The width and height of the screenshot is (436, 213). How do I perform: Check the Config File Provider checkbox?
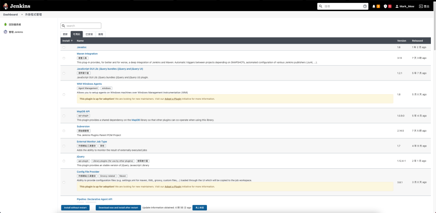64,182
